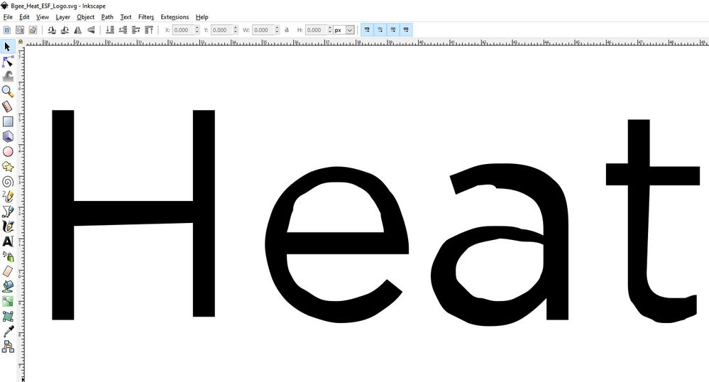Flip selection horizontally
The image size is (709, 382).
(78, 30)
